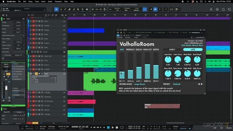Click the date and time in menu bar
This screenshot has width=233, height=131.
(224, 1)
